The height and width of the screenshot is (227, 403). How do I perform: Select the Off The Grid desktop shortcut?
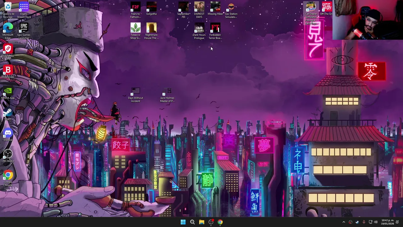(326, 9)
